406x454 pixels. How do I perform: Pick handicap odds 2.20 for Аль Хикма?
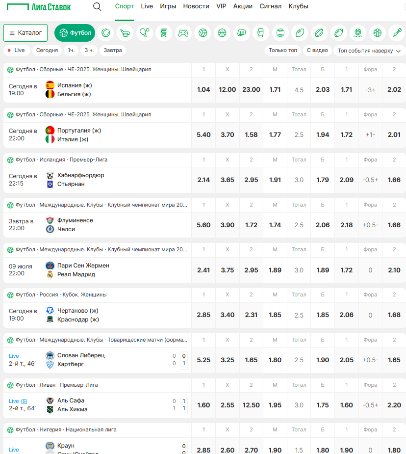pyautogui.click(x=394, y=405)
